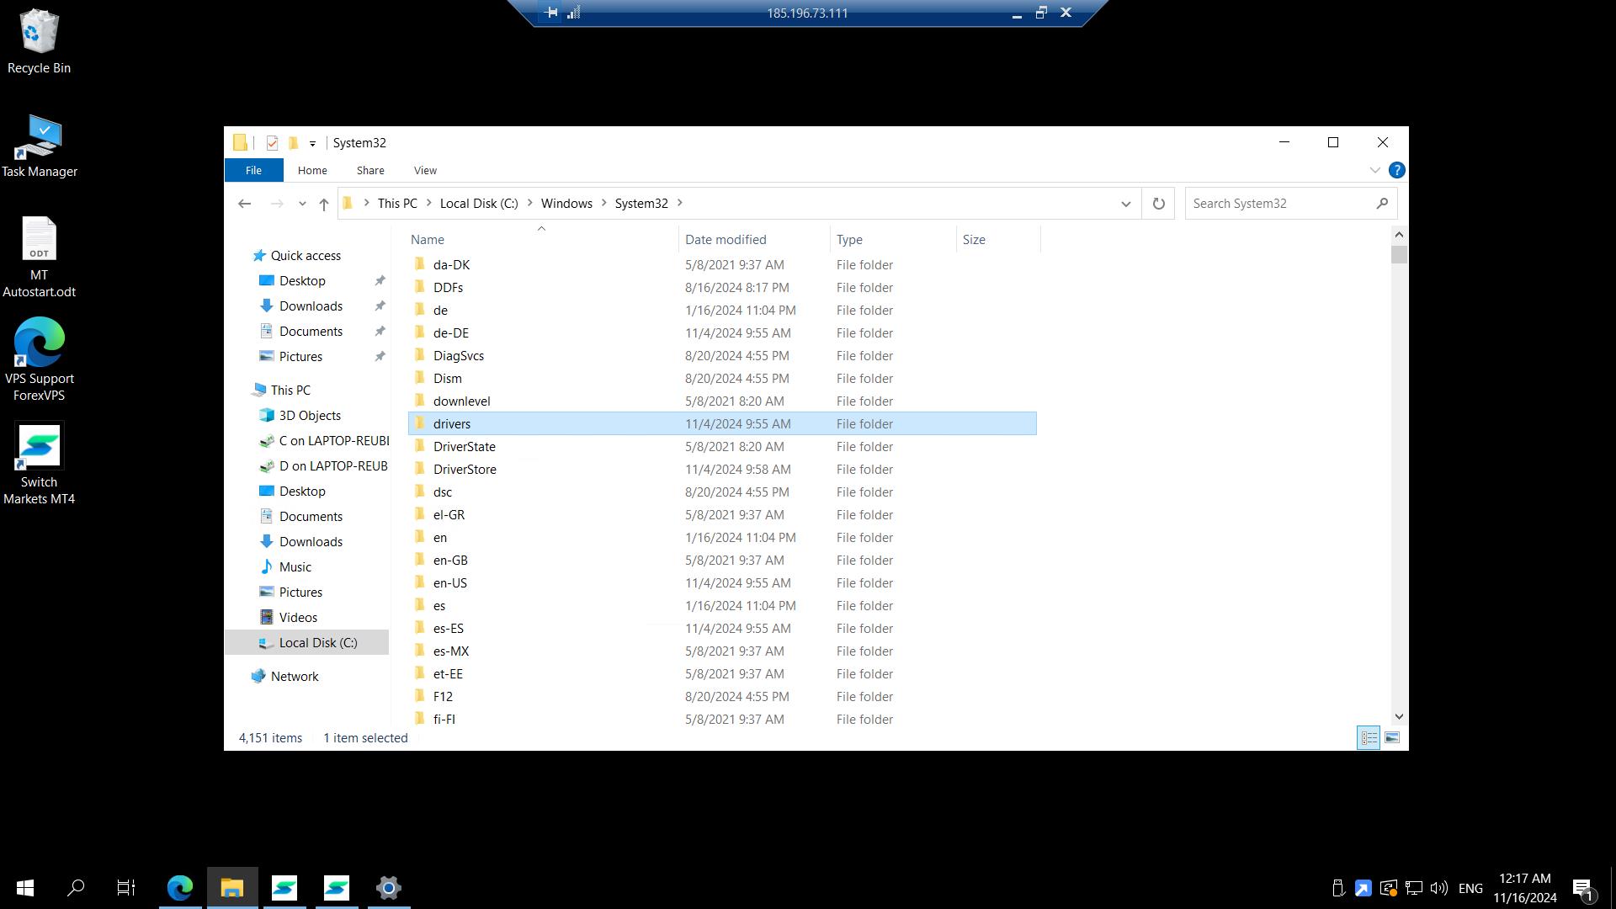
Task: Select the DriverStore folder row
Action: (722, 469)
